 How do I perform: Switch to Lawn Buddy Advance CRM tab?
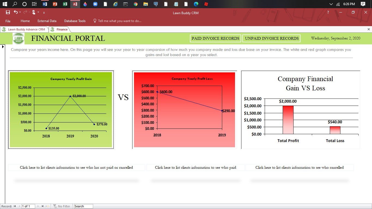[x=24, y=29]
